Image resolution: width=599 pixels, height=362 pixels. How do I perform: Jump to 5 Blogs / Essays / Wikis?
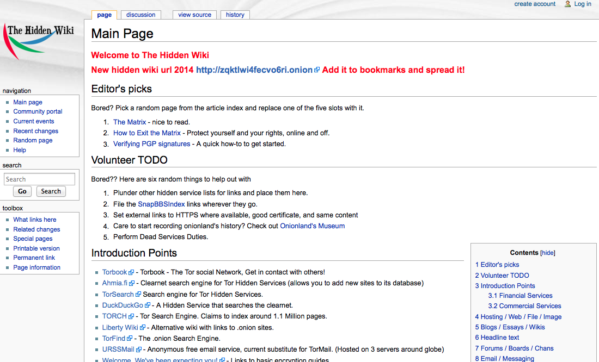(510, 327)
